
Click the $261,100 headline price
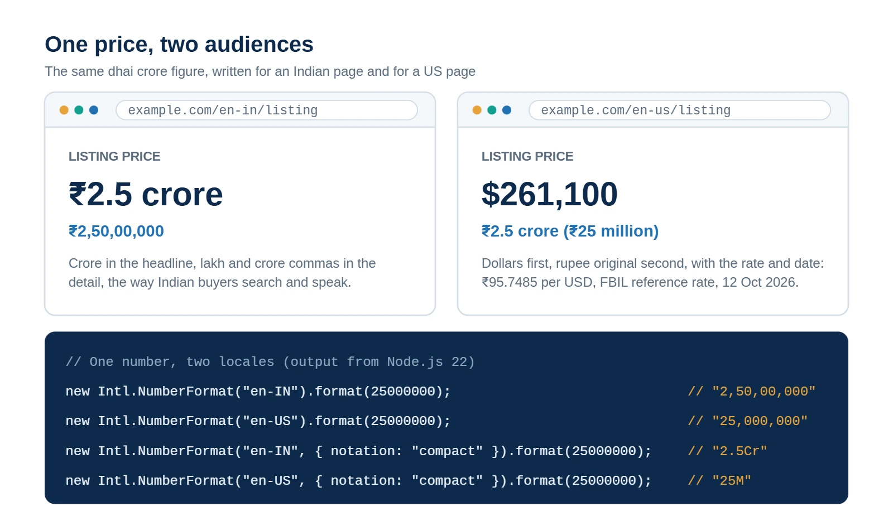(x=550, y=194)
